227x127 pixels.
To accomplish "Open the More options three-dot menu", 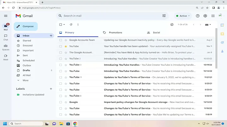I will point(78,25).
